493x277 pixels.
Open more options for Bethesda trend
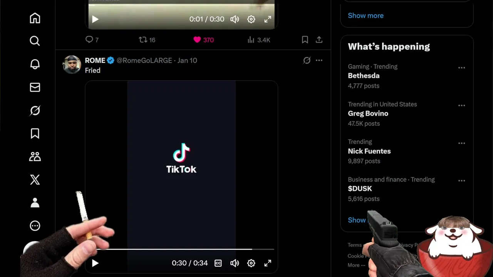461,68
